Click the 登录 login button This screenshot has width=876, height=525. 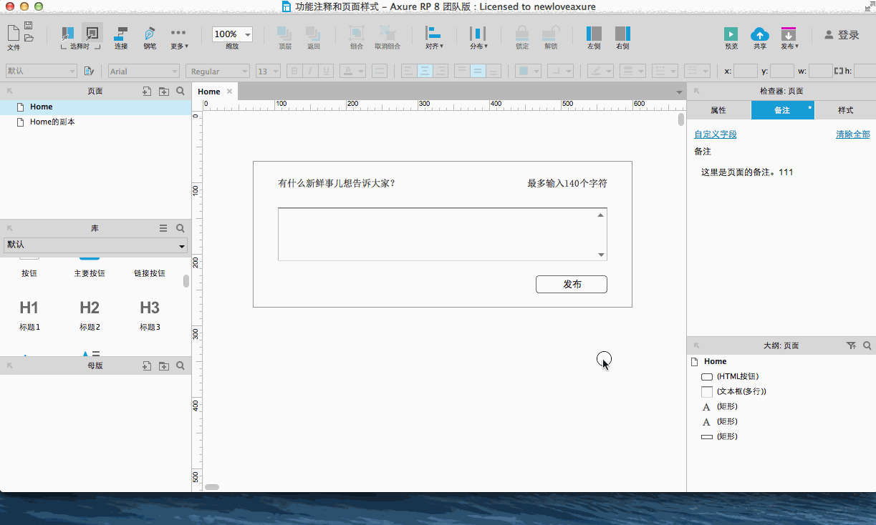[842, 35]
